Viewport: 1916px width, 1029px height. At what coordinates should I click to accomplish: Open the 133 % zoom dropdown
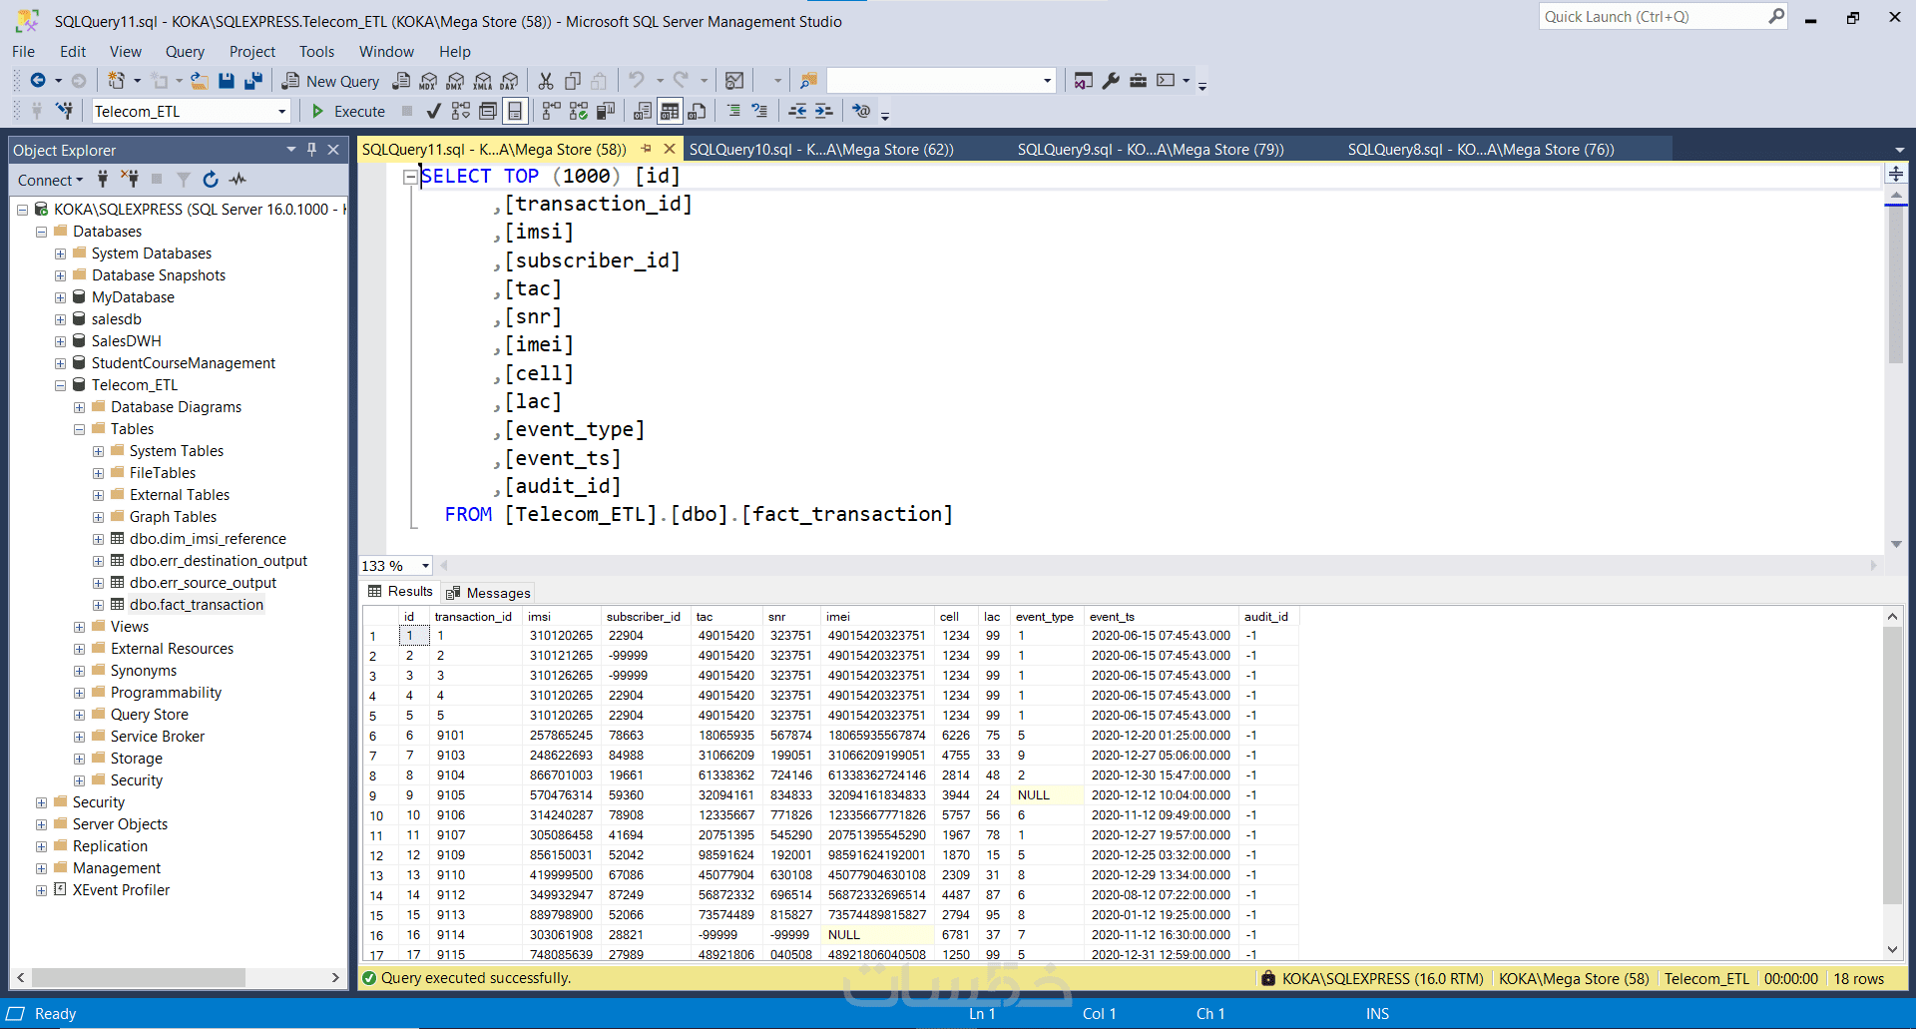click(426, 566)
